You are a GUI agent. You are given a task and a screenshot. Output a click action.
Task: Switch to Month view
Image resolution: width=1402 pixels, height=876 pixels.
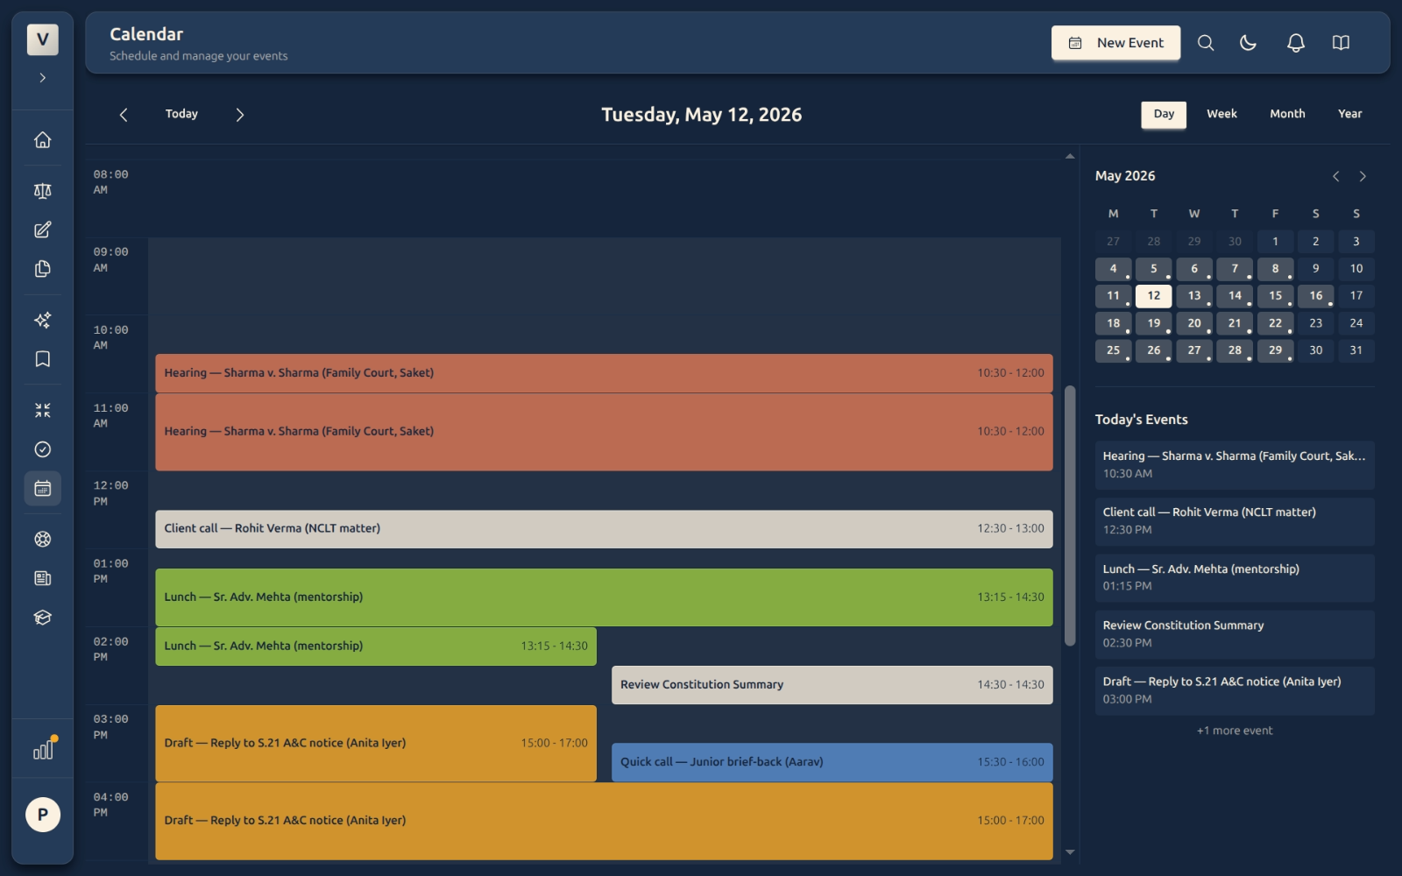click(1287, 115)
